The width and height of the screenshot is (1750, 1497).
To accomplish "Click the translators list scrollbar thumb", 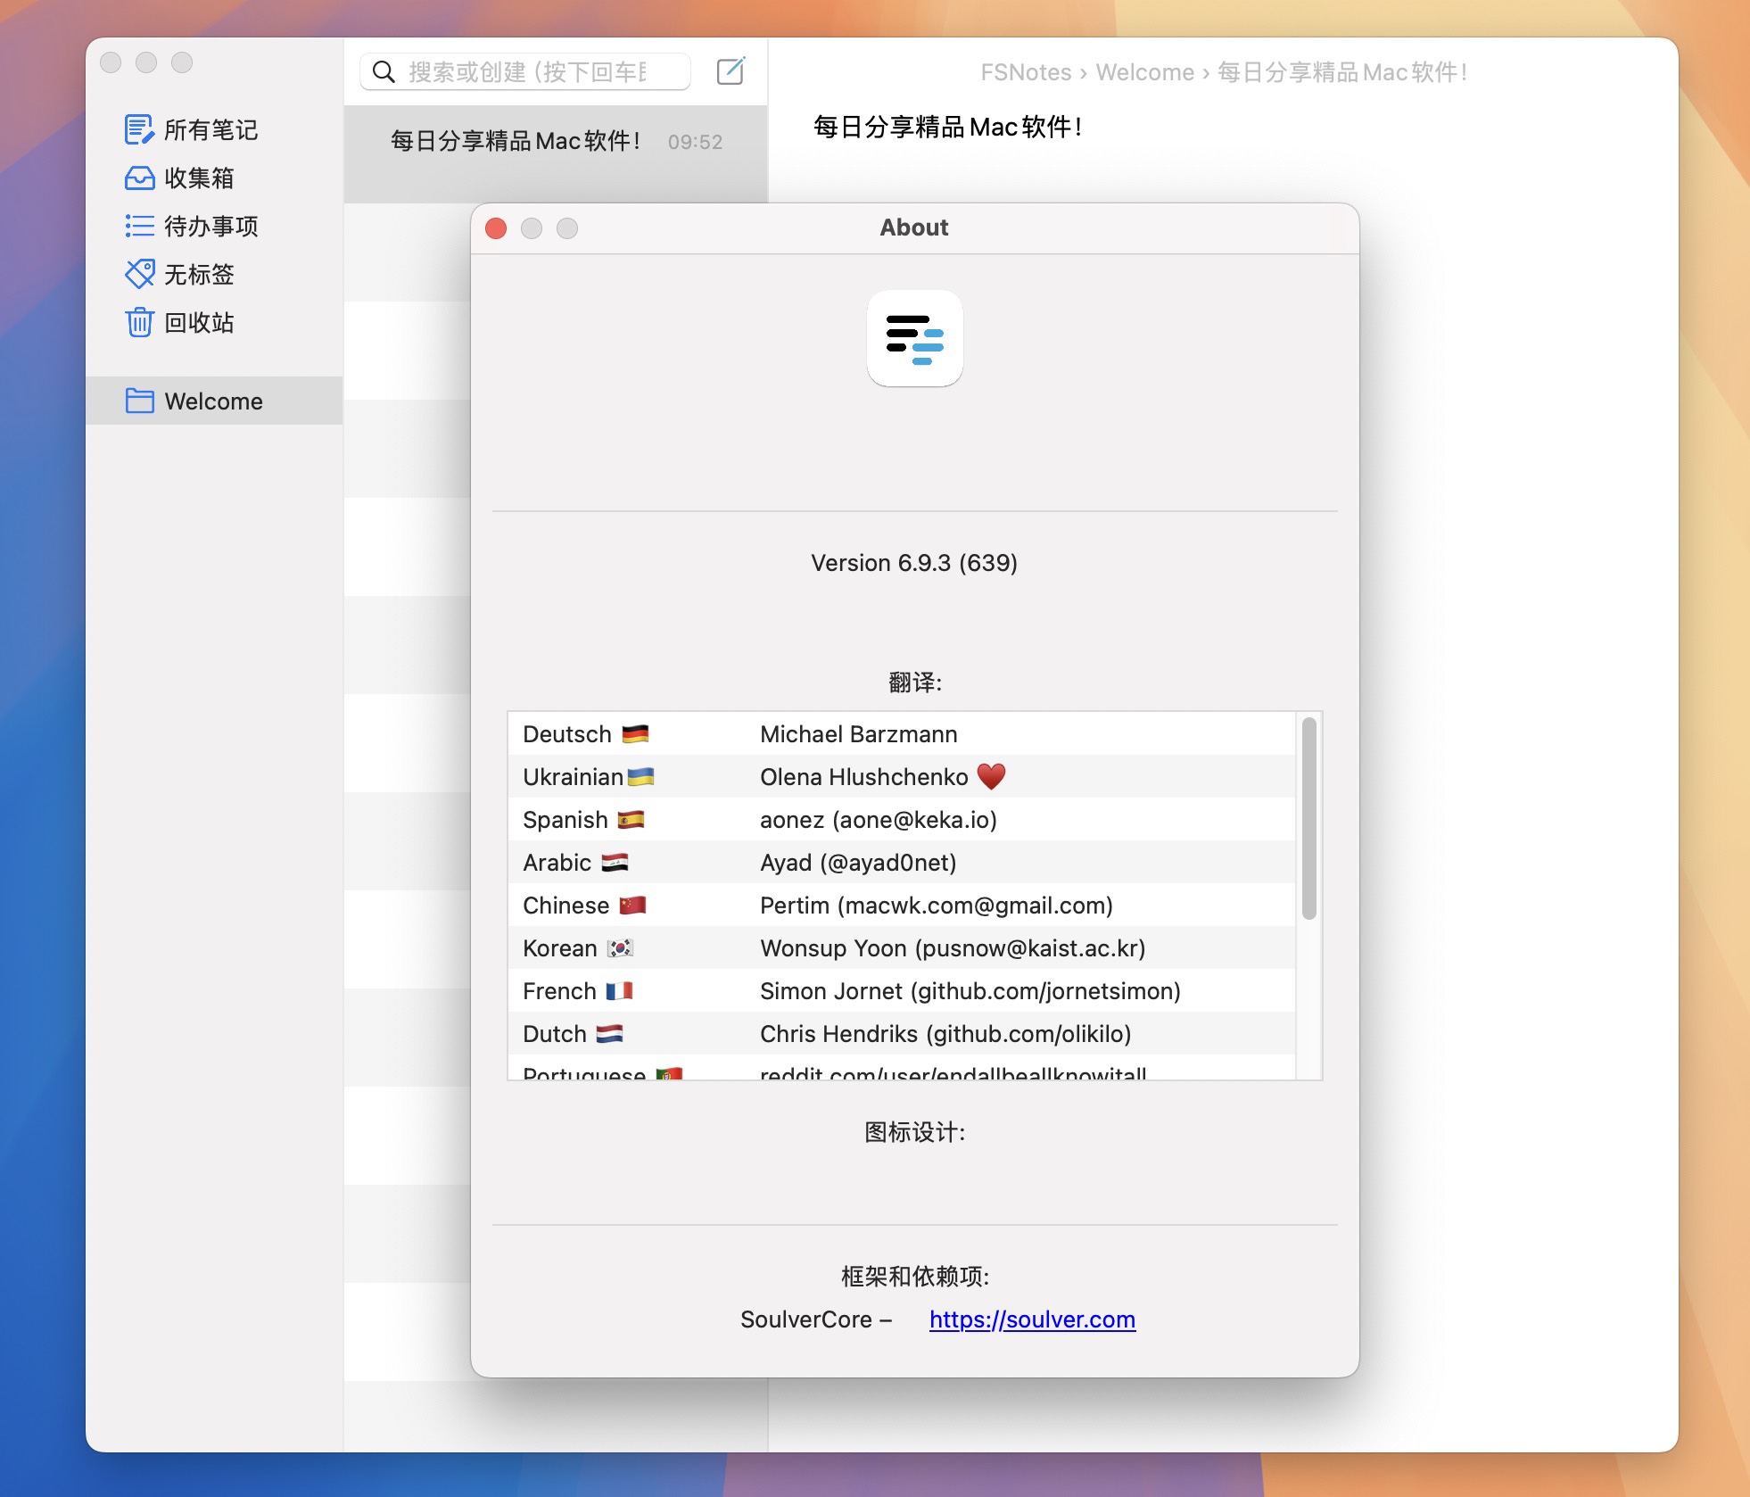I will tap(1308, 818).
